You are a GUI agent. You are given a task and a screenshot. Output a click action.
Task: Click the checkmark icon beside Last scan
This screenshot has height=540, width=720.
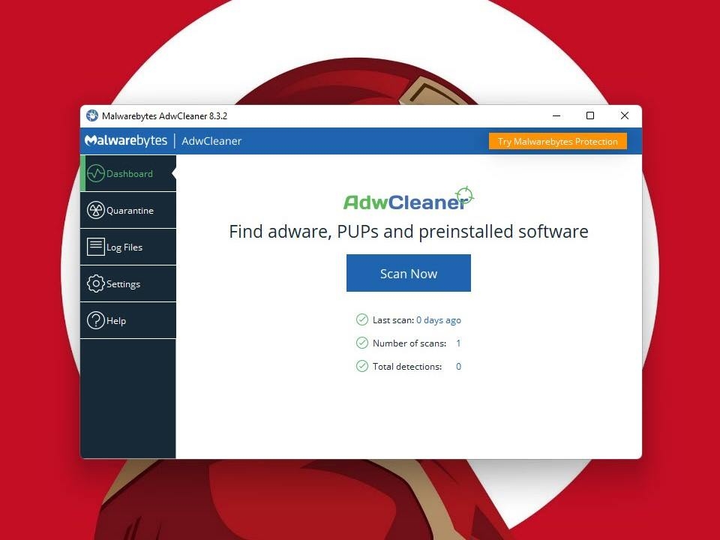tap(361, 319)
